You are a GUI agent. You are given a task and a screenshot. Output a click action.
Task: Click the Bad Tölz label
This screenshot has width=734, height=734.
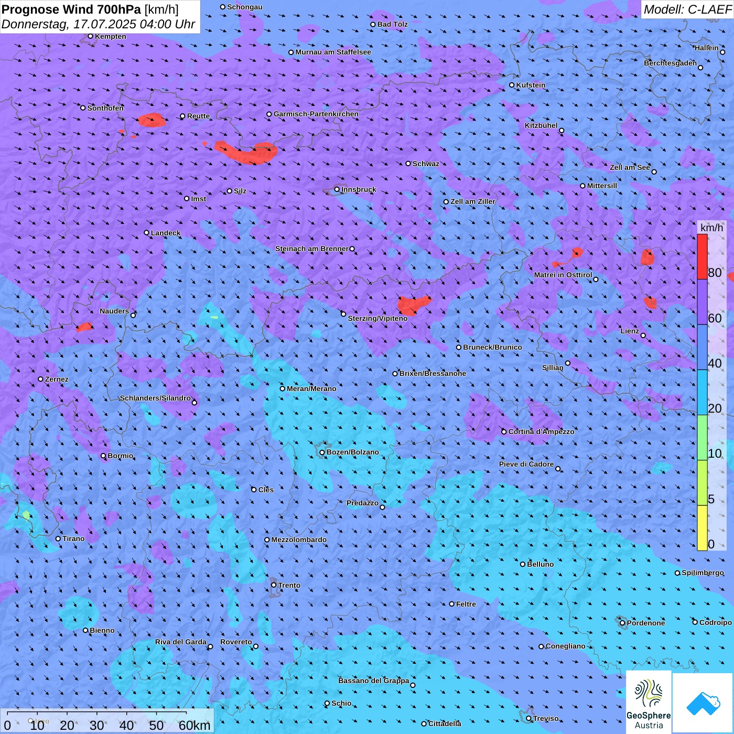tap(392, 24)
